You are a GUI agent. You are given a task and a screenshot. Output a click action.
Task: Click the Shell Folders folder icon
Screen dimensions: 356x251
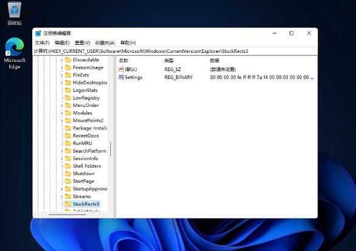click(68, 166)
